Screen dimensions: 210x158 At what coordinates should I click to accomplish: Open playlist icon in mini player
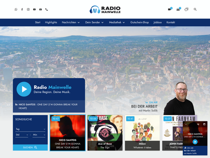pos(198,124)
